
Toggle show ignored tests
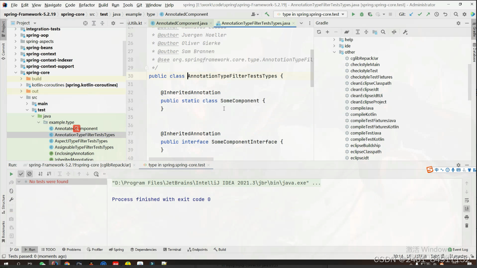[29, 174]
